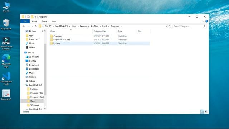The image size is (229, 129).
Task: Open the View ribbon tab
Action: coord(54,21)
